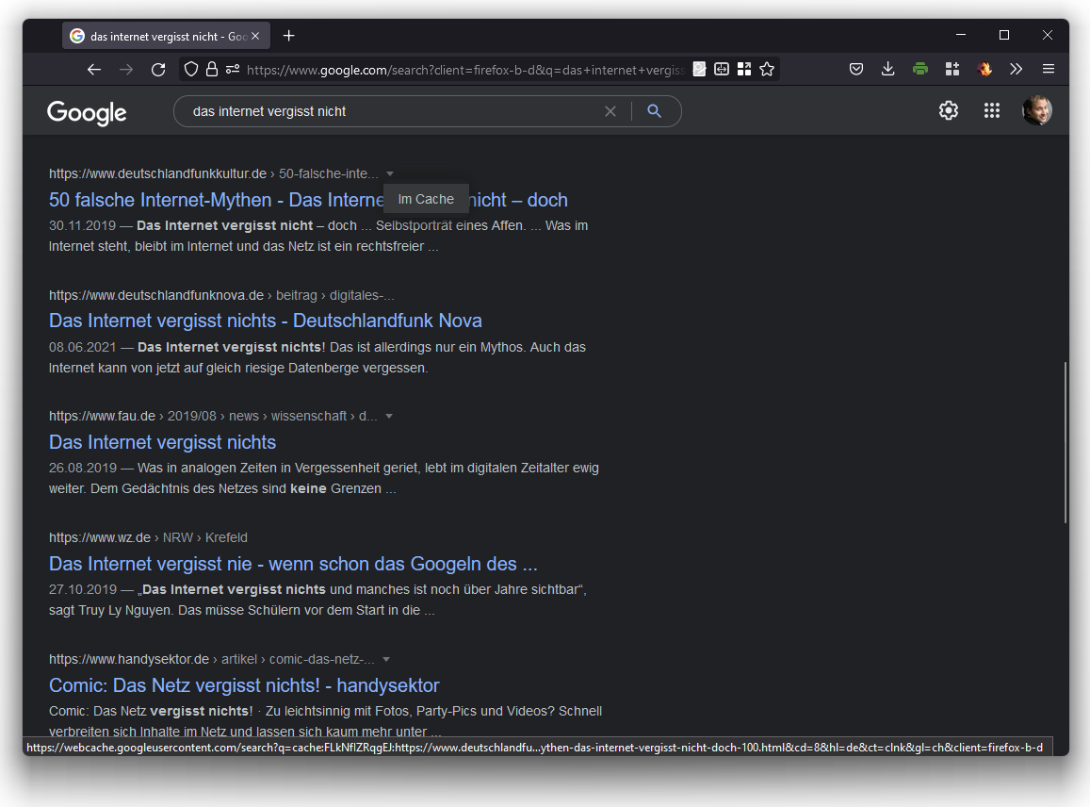Bookmark this page with the star icon
Screen dimensions: 1090x807
[x=767, y=69]
